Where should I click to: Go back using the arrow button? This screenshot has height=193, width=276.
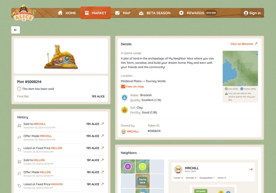15,30
